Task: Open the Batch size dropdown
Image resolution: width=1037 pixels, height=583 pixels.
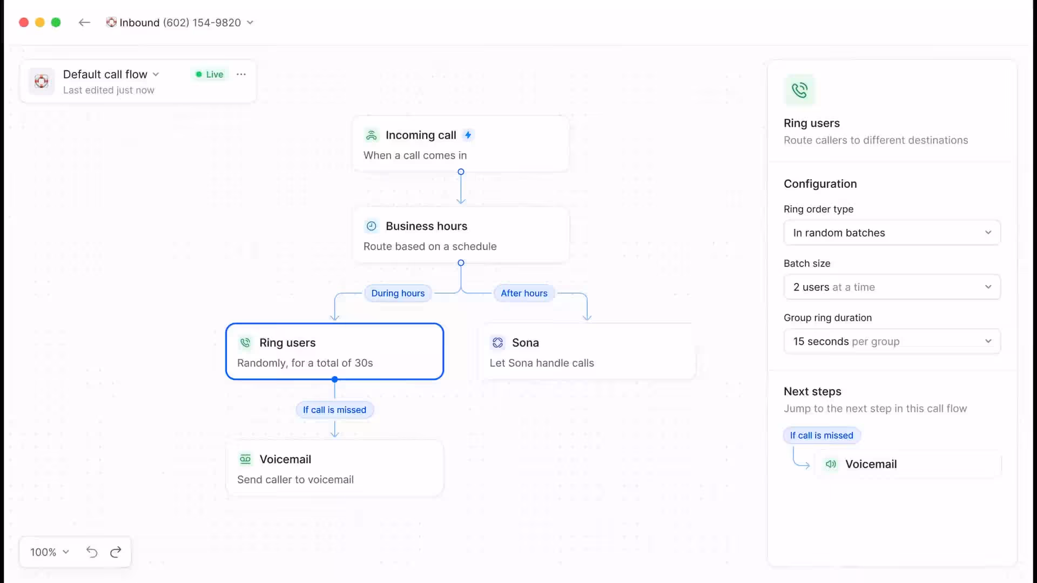Action: click(x=892, y=287)
